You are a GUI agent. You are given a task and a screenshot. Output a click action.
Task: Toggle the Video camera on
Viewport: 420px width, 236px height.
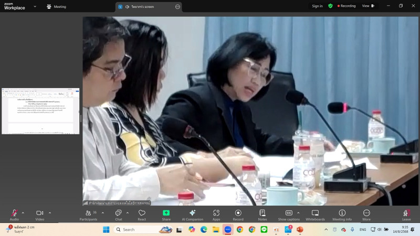click(39, 214)
